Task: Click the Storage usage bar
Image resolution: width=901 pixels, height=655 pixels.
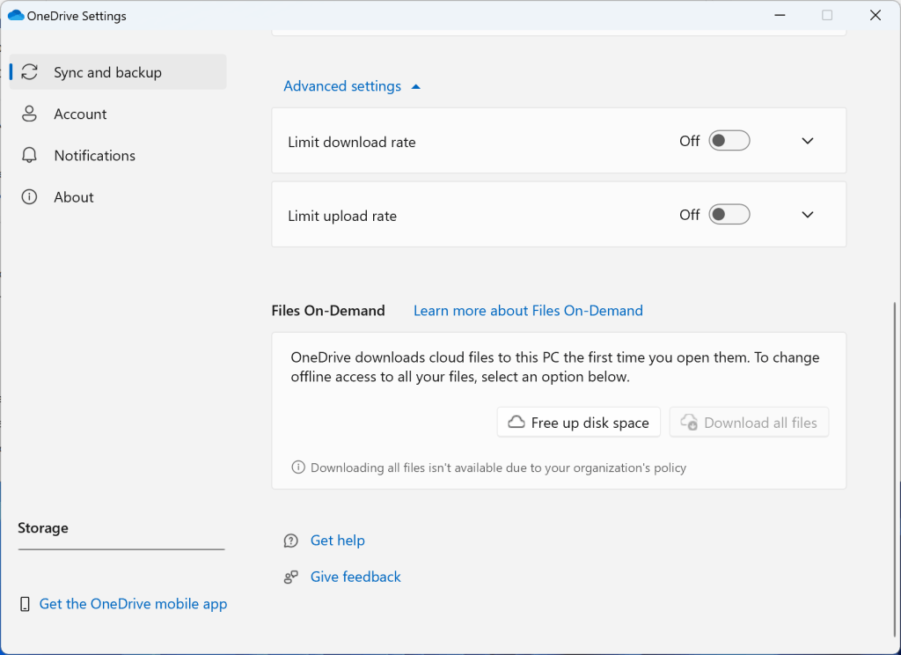Action: (x=121, y=548)
